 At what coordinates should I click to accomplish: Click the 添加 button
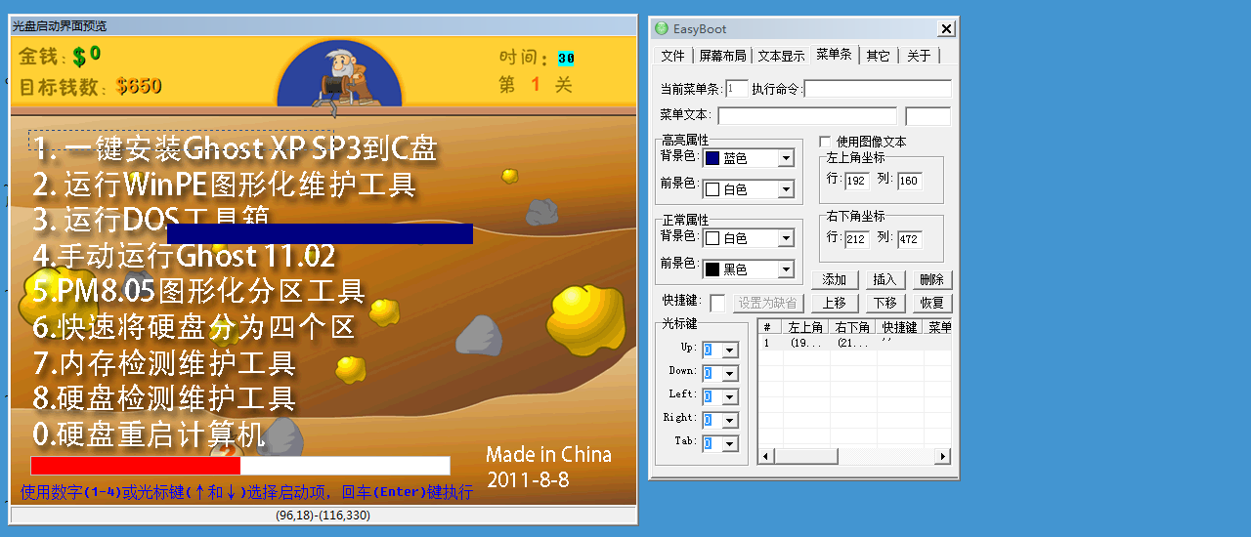pos(834,280)
